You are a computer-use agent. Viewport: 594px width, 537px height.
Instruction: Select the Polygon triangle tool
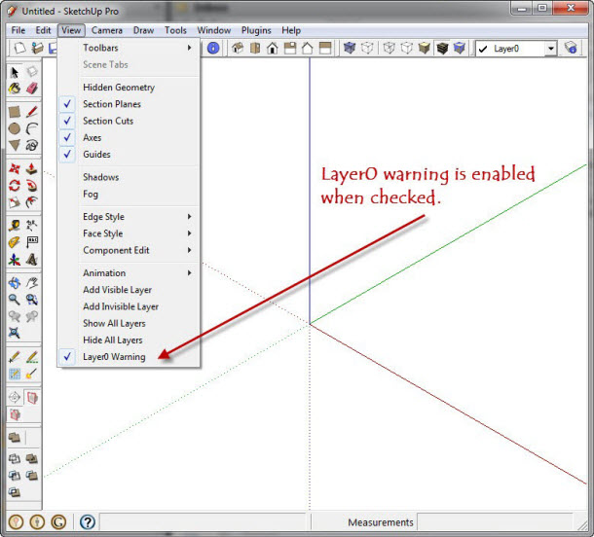(15, 145)
